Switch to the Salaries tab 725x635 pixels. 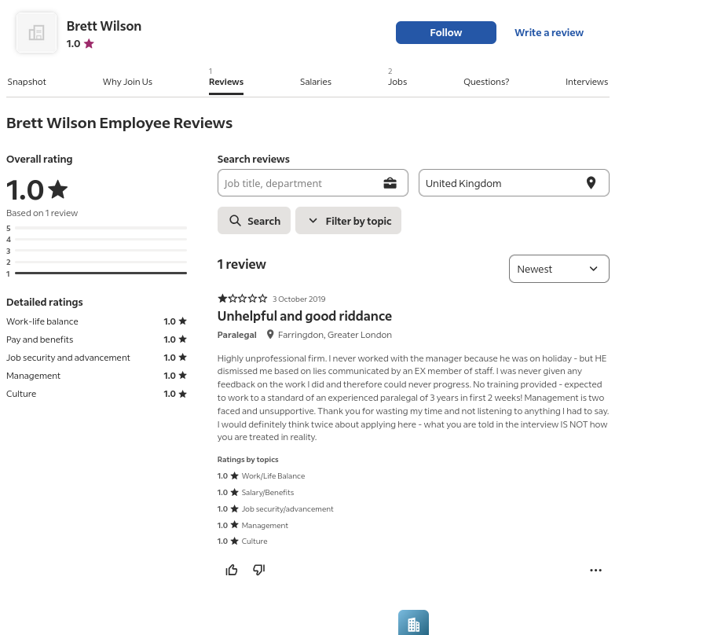click(316, 82)
